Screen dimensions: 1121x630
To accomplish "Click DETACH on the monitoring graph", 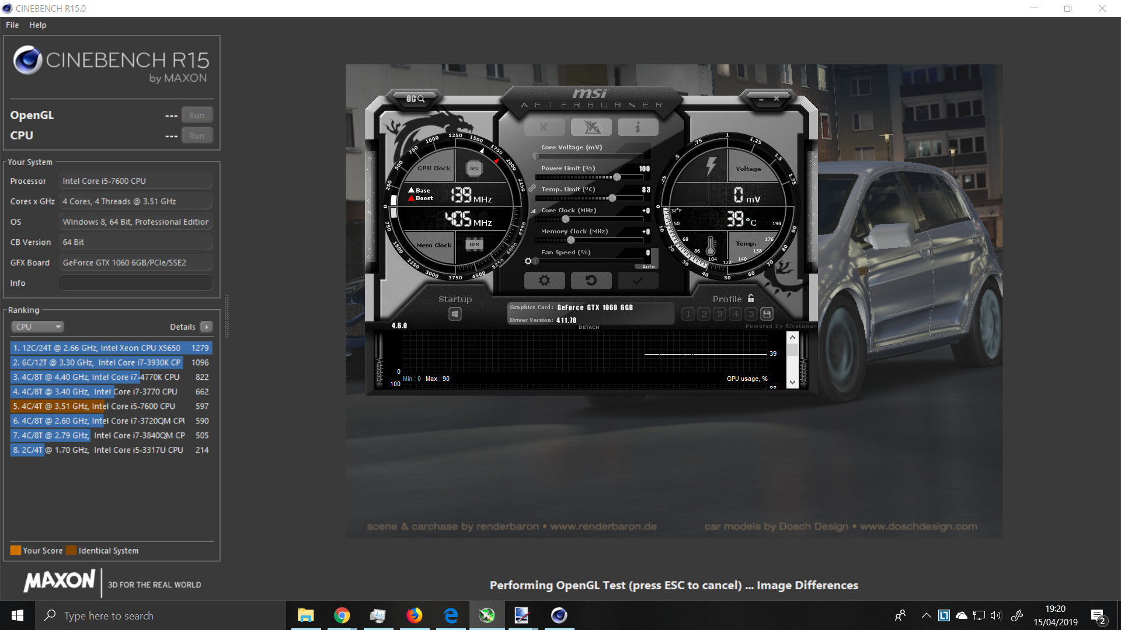I will (589, 327).
